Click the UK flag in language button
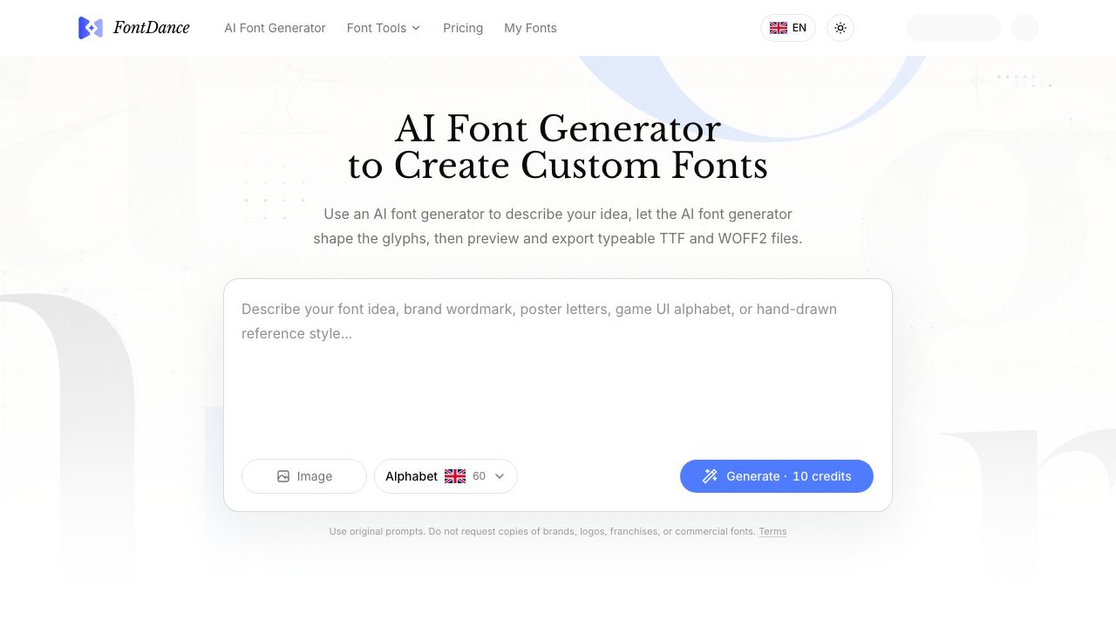This screenshot has height=628, width=1116. click(779, 28)
